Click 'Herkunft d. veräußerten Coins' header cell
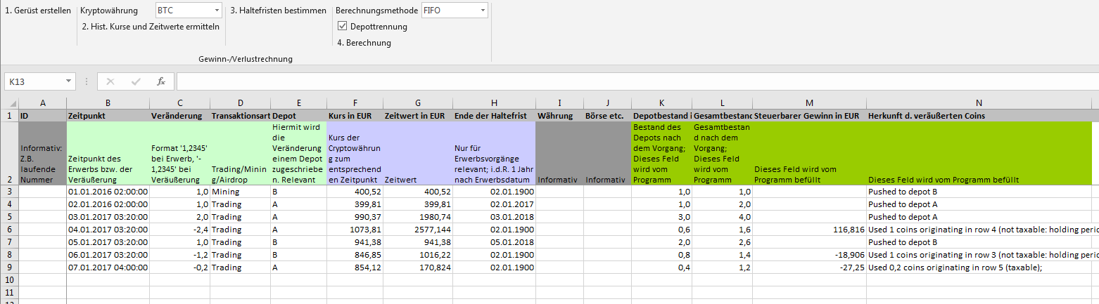The width and height of the screenshot is (1099, 304). click(979, 115)
